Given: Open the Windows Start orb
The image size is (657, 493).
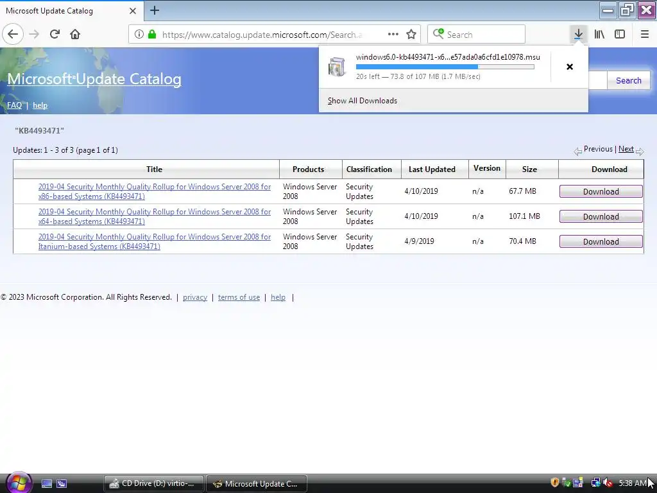Looking at the screenshot, I should (19, 483).
